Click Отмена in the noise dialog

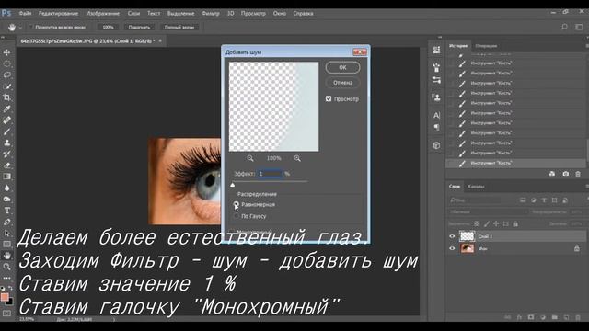point(342,83)
